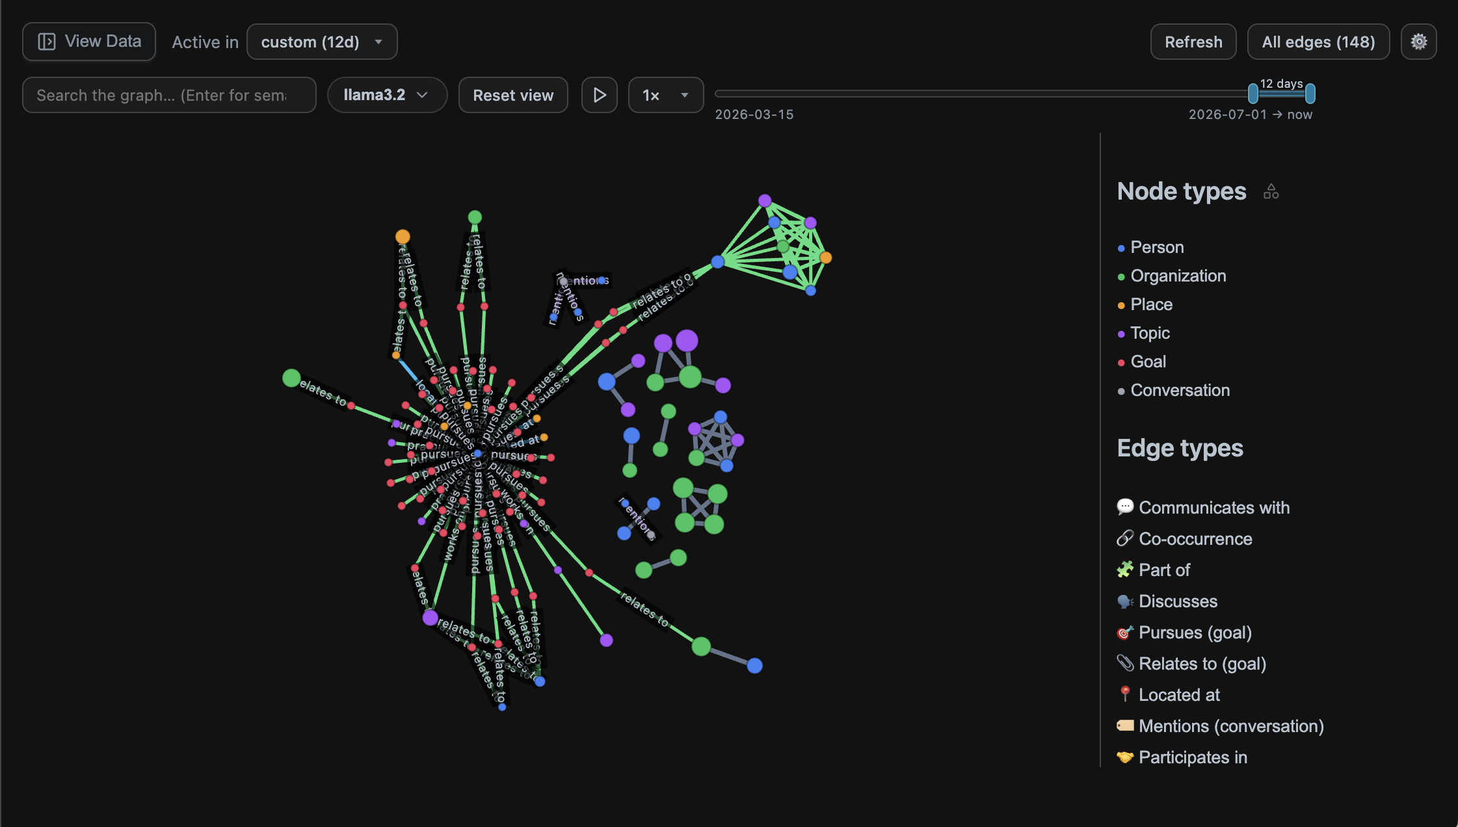Click the Edge types heading
This screenshot has width=1458, height=827.
point(1180,448)
